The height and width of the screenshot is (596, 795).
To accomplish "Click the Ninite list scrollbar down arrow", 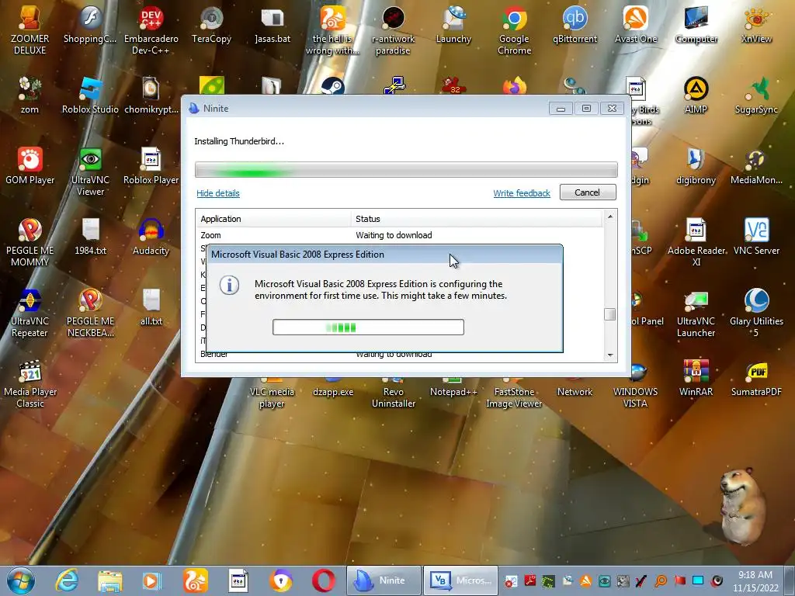I will click(x=610, y=355).
